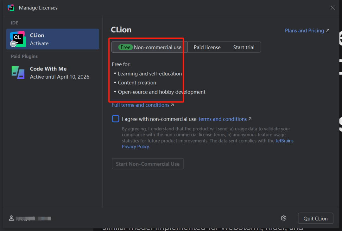Click the 'IDE' section header
Screen dimensions: 342x231
(14, 23)
